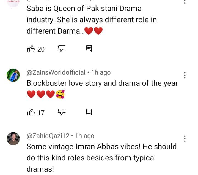Open the three-dot menu at the top edge
198x175 pixels.
(185, 1)
